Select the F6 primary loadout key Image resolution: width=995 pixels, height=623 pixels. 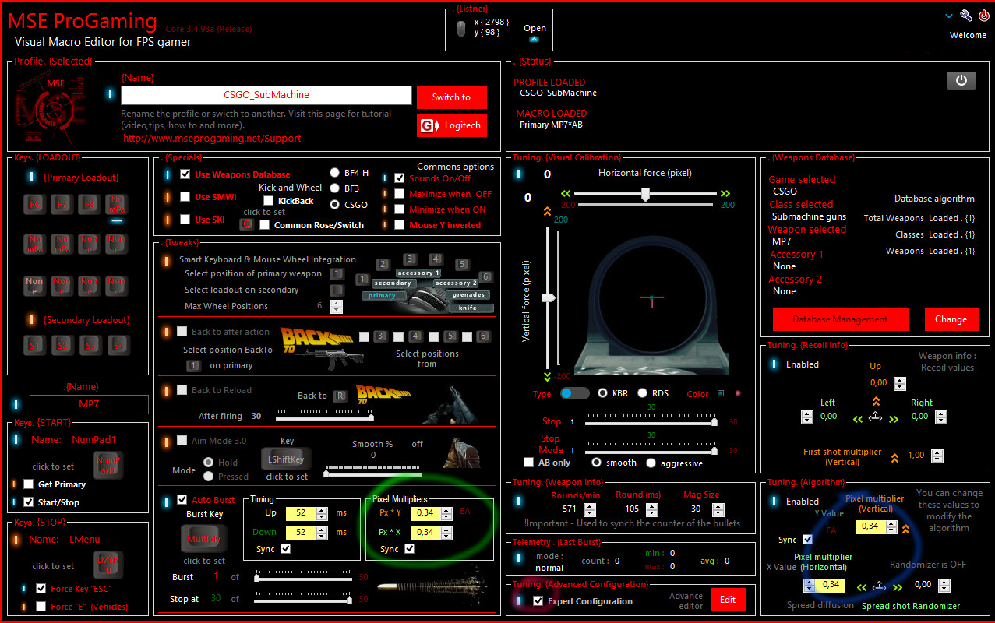(x=35, y=205)
